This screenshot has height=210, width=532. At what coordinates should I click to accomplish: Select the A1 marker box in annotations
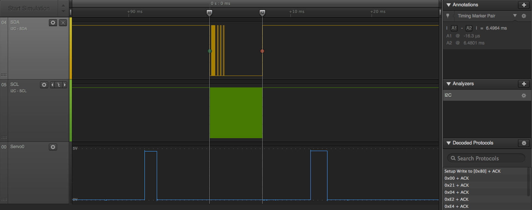(454, 28)
